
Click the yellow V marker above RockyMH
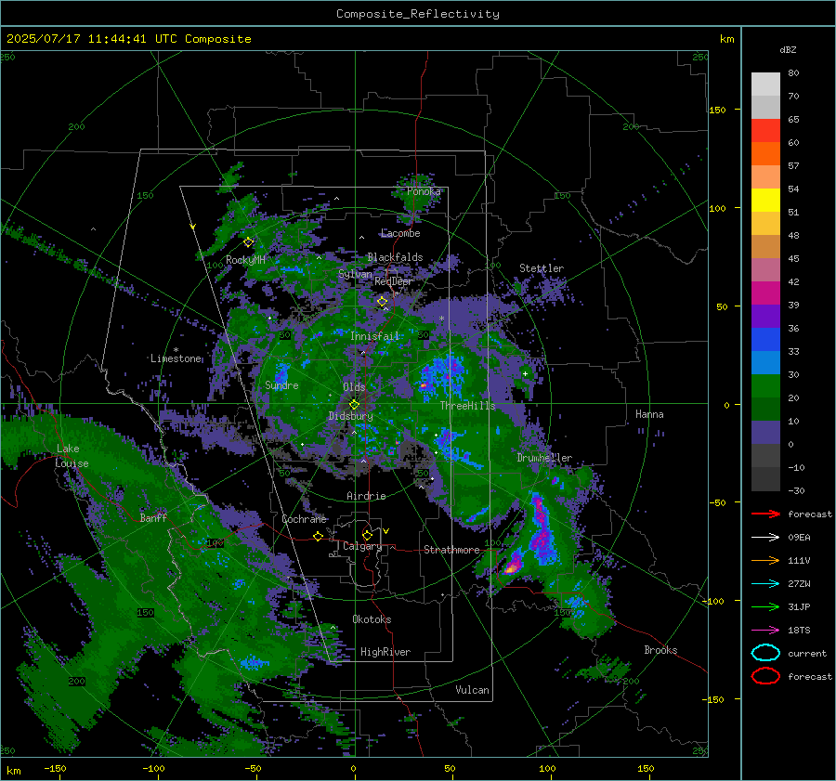pos(193,227)
